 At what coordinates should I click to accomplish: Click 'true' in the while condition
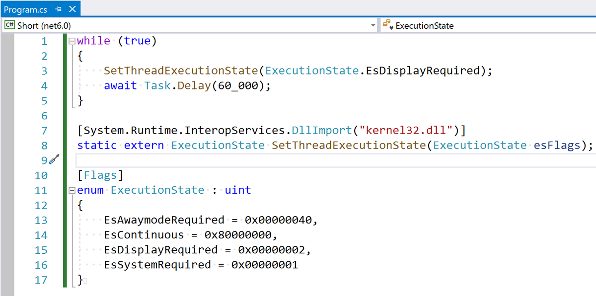point(137,41)
